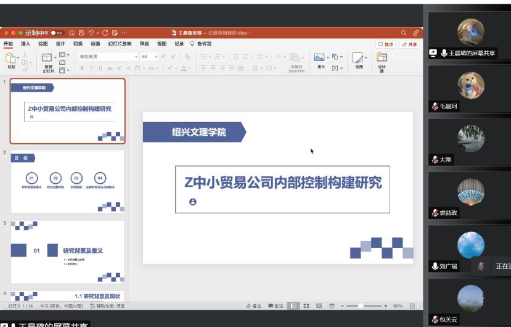
Task: Click the Drawing (绘图) pen icon
Action: click(x=358, y=58)
